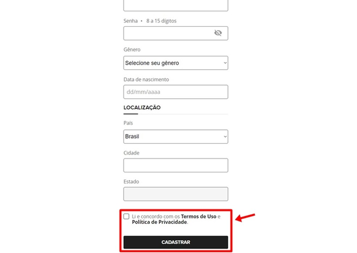
Task: Check the terms agreement checkbox
Action: (126, 216)
